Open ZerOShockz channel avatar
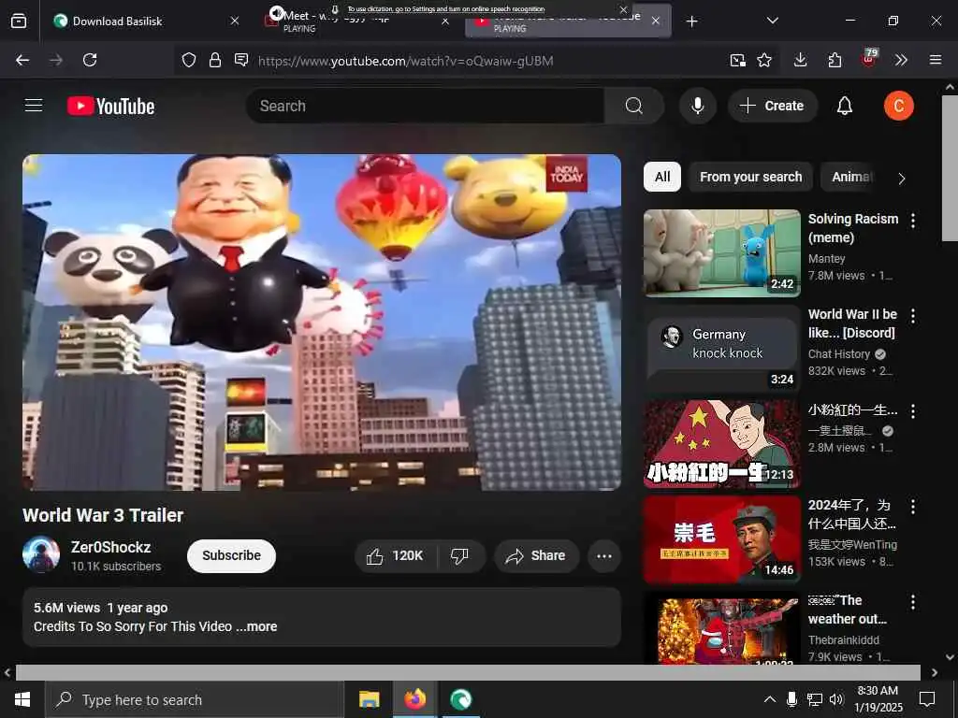 coord(41,554)
